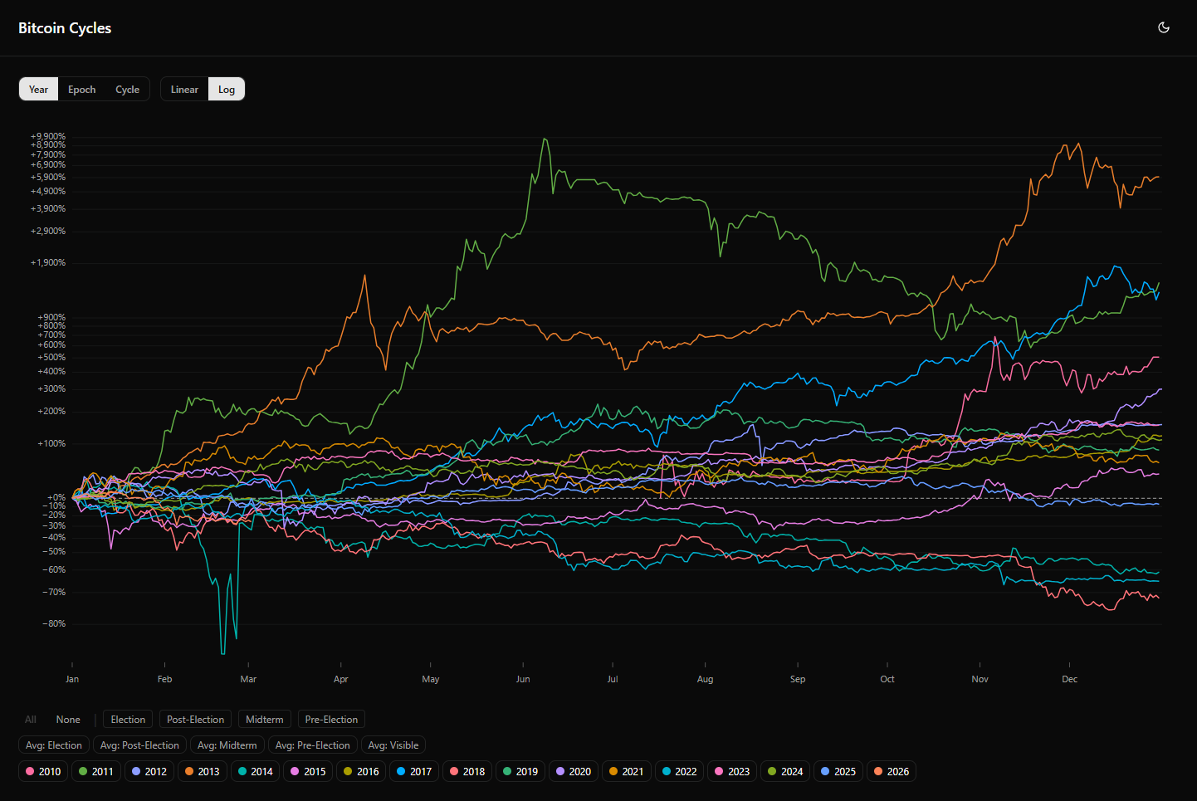Click the +100% y-axis label
This screenshot has height=801, width=1197.
[x=51, y=443]
